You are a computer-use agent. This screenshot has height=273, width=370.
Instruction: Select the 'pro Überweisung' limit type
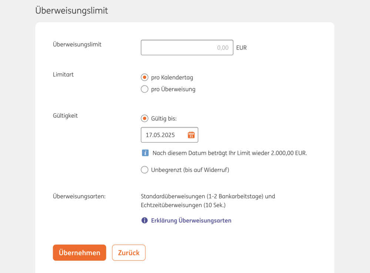(x=145, y=89)
